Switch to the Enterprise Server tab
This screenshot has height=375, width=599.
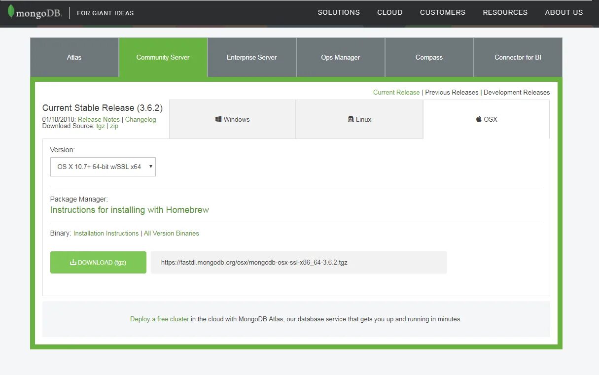[252, 57]
